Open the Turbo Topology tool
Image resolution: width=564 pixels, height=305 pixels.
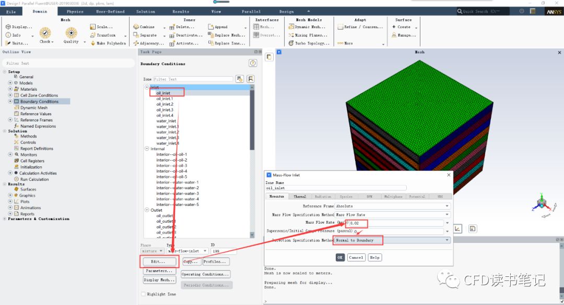309,43
